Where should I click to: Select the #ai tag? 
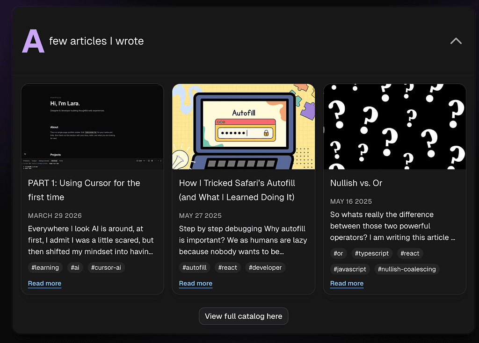[75, 268]
